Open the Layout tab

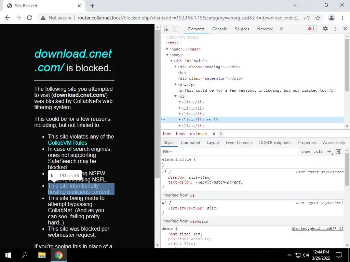click(213, 143)
